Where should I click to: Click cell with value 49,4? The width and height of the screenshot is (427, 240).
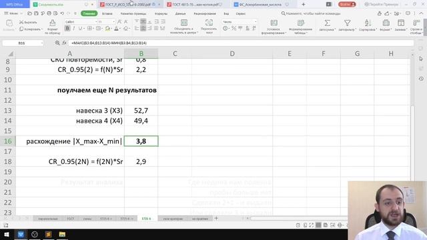tap(141, 121)
